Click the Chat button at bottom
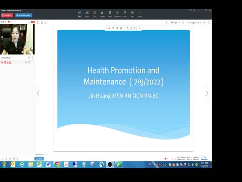This screenshot has width=242, height=182. (39, 158)
